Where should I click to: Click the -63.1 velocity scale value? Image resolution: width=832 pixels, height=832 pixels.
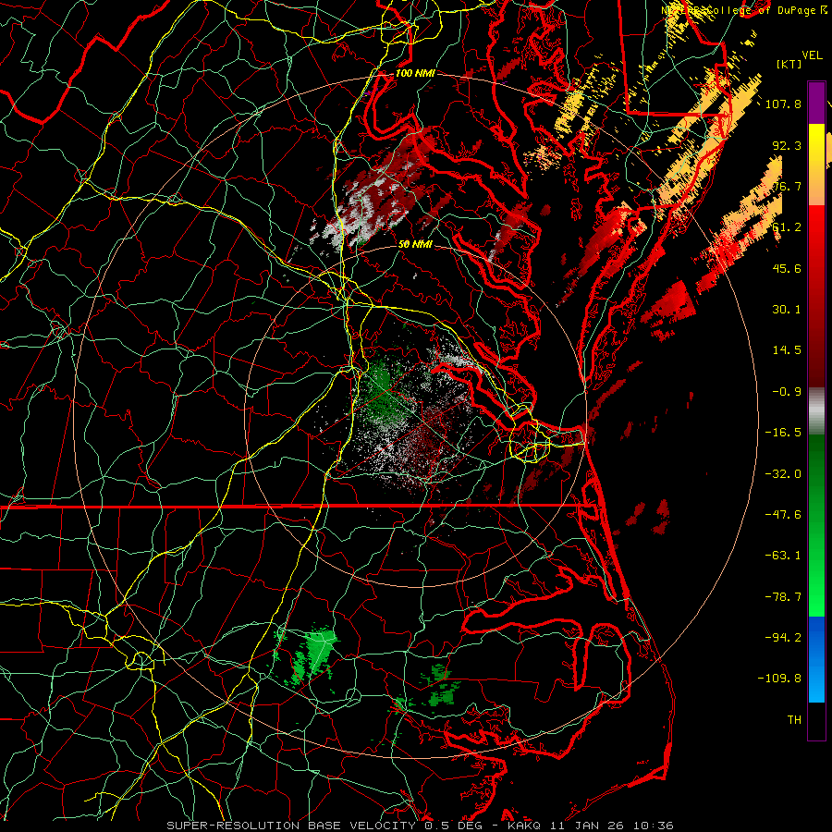click(783, 556)
